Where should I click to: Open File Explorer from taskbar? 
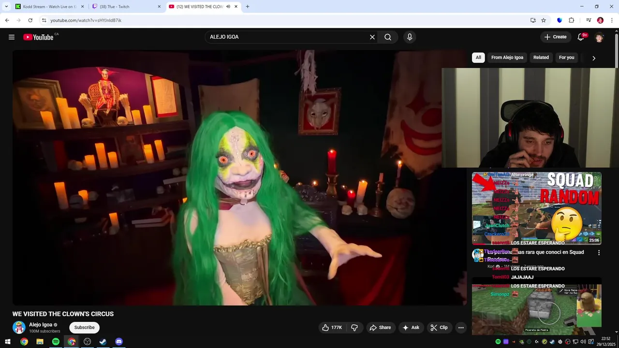(x=40, y=342)
